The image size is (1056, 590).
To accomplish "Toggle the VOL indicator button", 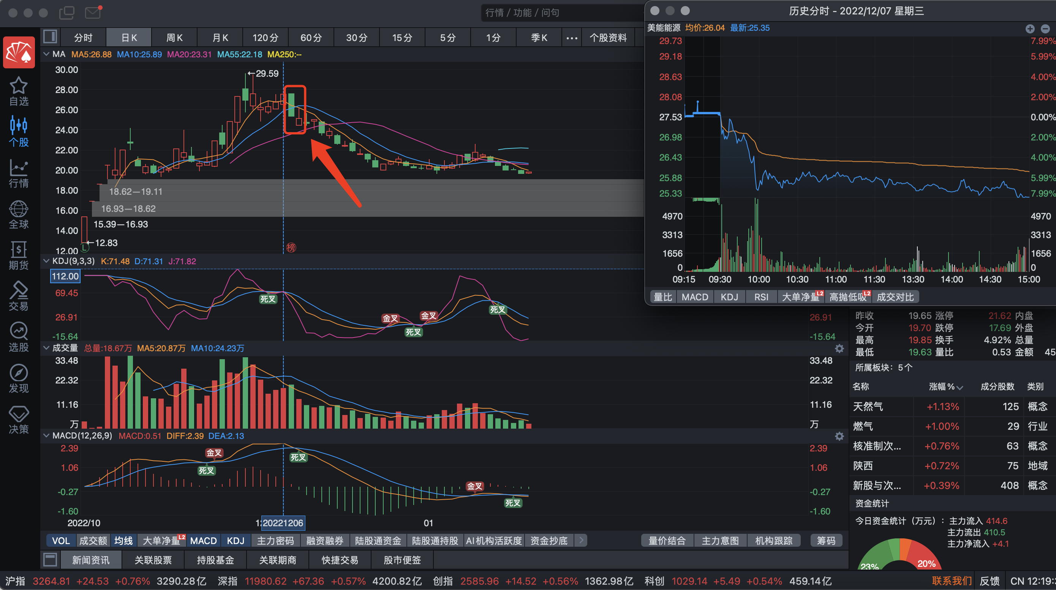I will pyautogui.click(x=61, y=540).
